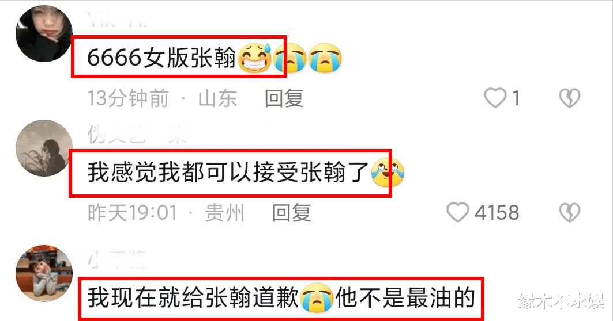613x321 pixels.
Task: Tap the last crying emoji in first comment
Action: point(325,58)
